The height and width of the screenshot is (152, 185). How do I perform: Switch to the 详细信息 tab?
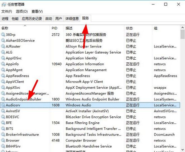pyautogui.click(x=72, y=19)
